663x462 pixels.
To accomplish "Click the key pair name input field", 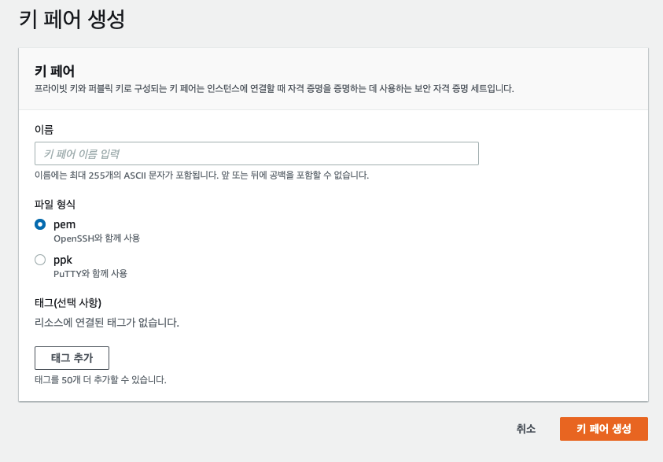I will 256,153.
